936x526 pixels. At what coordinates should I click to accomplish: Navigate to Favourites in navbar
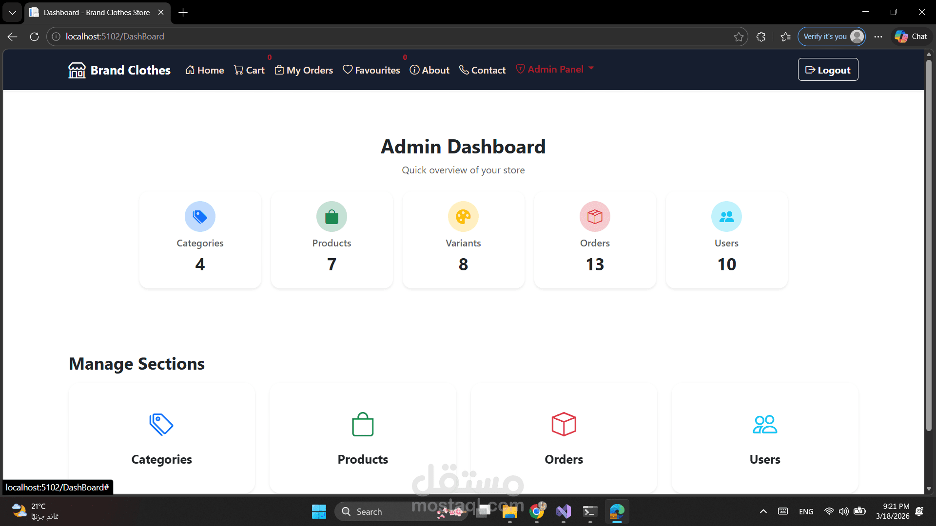tap(371, 70)
